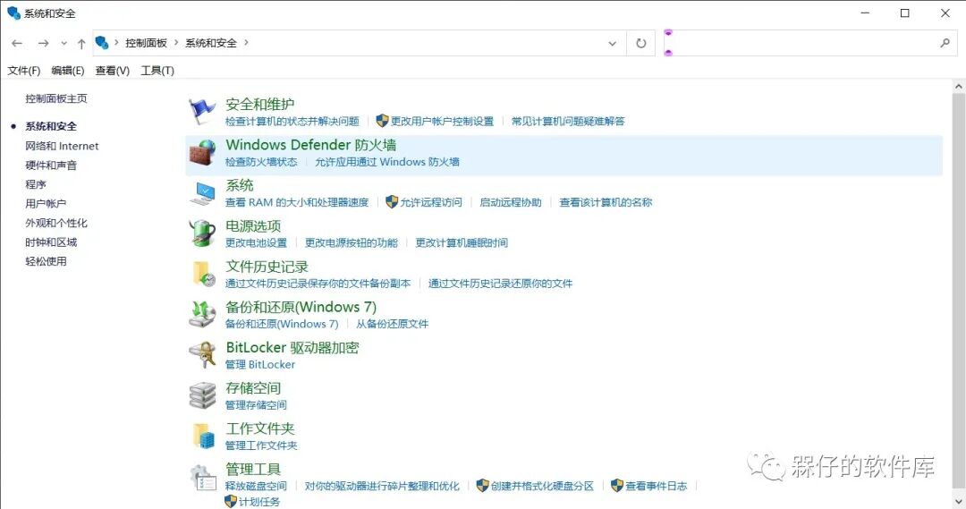
Task: Open the 编辑(E) menu
Action: pyautogui.click(x=68, y=71)
